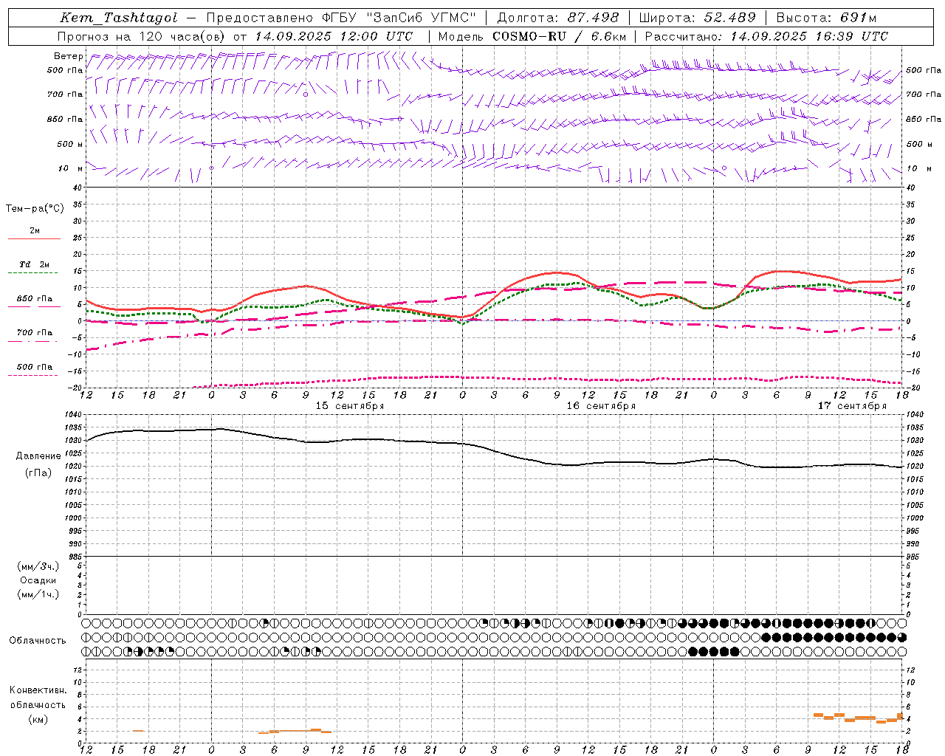Click the red solid 2м legend line
Viewport: 945px width, 756px height.
34,238
